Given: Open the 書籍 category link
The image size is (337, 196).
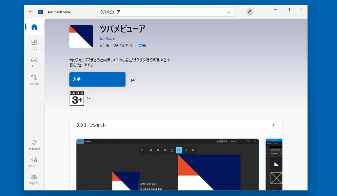Looking at the screenshot, I should click(x=142, y=45).
